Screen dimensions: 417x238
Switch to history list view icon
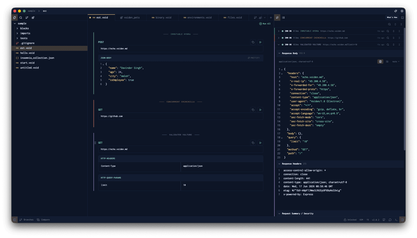pyautogui.click(x=284, y=17)
